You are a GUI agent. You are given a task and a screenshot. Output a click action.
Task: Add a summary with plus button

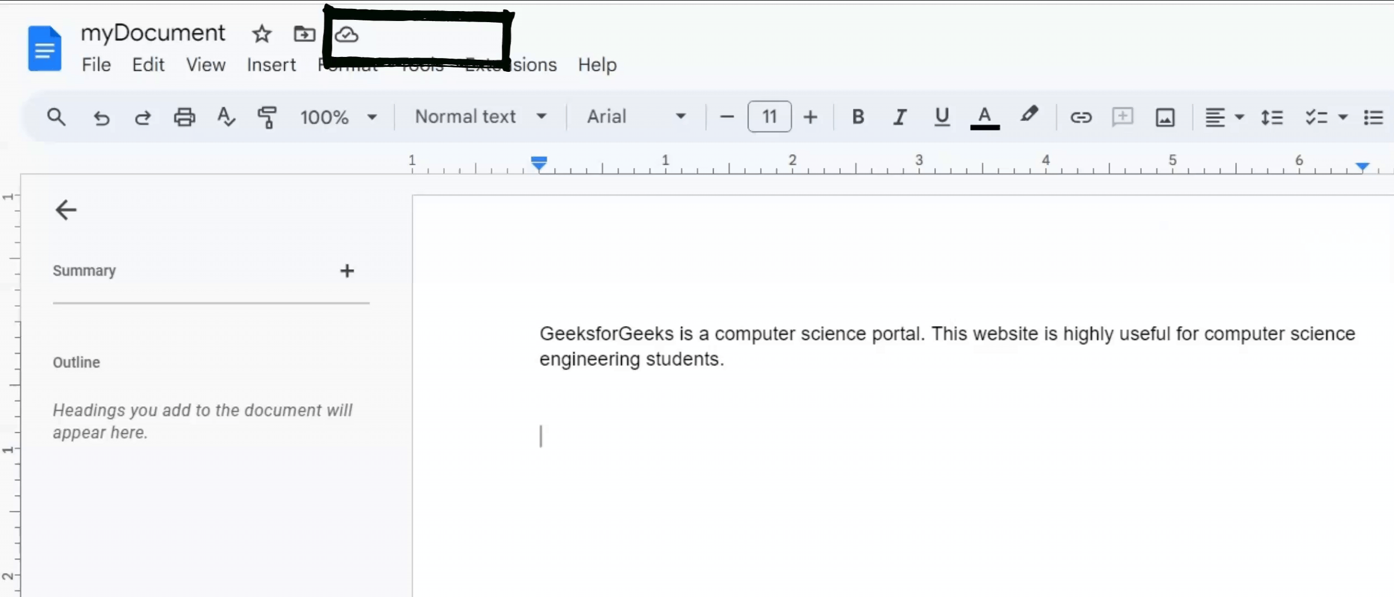point(347,271)
